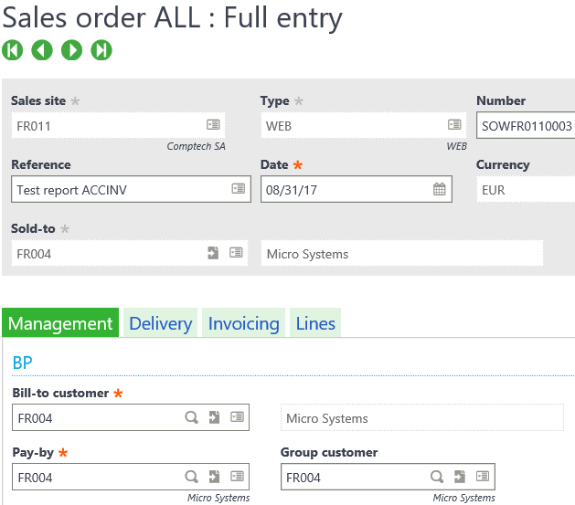Click the selection icon in Group customer field
Screen dimensions: 575x505
pyautogui.click(x=482, y=477)
